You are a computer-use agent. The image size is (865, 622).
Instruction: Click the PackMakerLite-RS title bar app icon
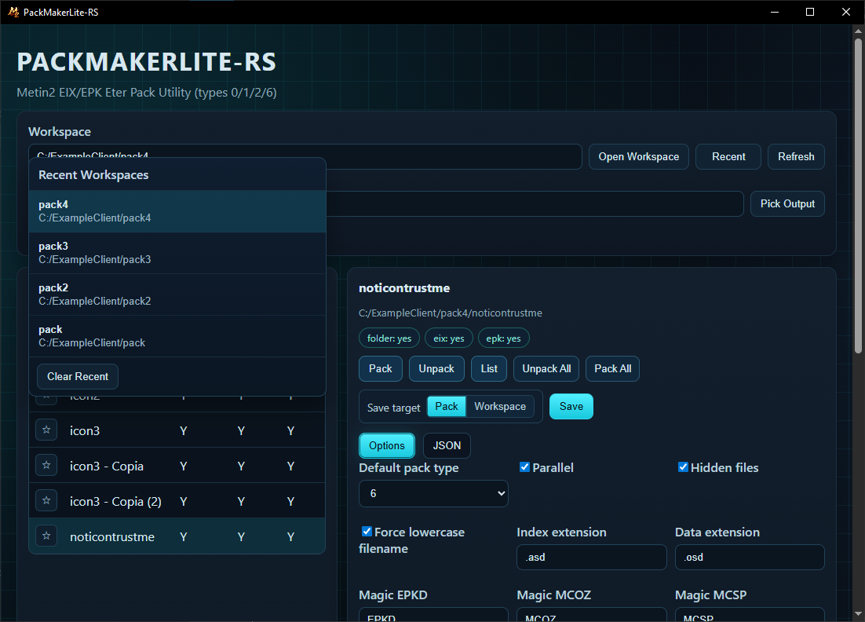tap(13, 12)
